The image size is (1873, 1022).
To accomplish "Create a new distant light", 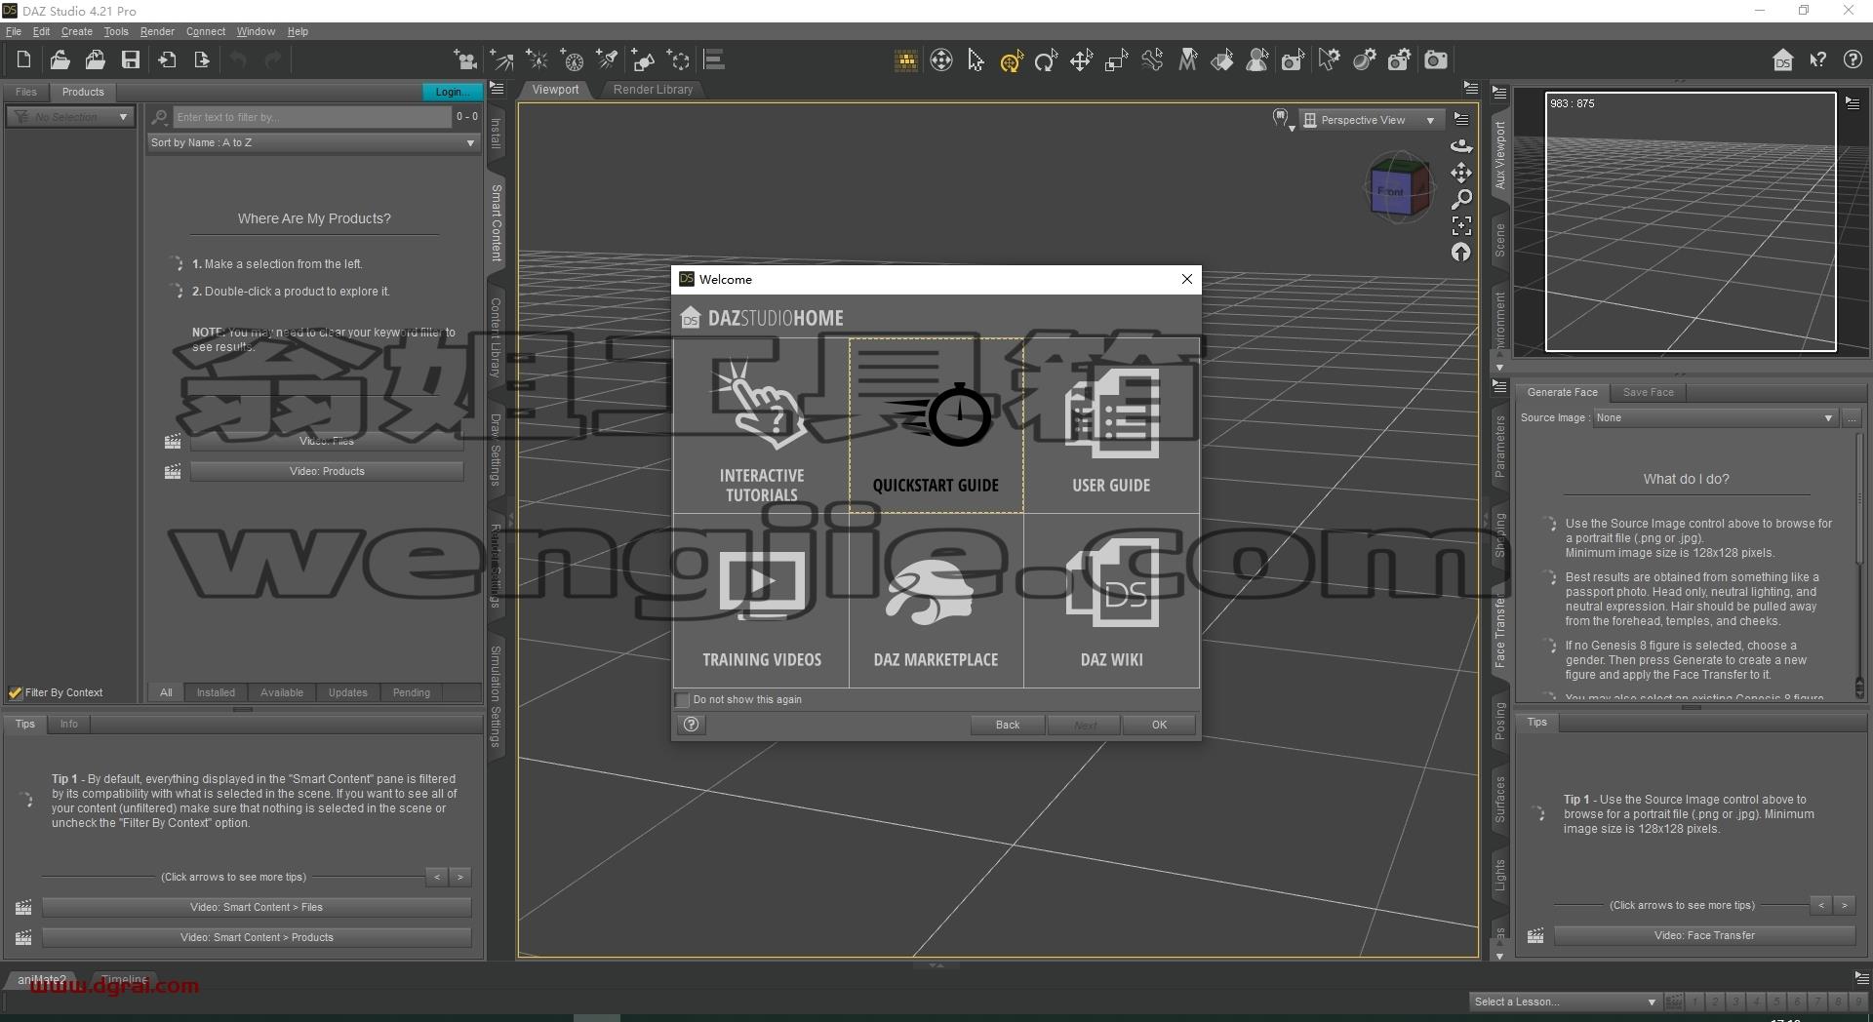I will pyautogui.click(x=501, y=60).
